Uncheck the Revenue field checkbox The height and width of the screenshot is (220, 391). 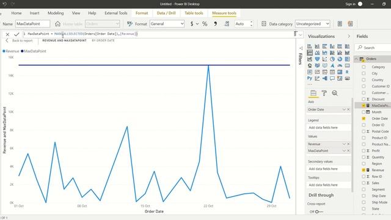[364, 170]
